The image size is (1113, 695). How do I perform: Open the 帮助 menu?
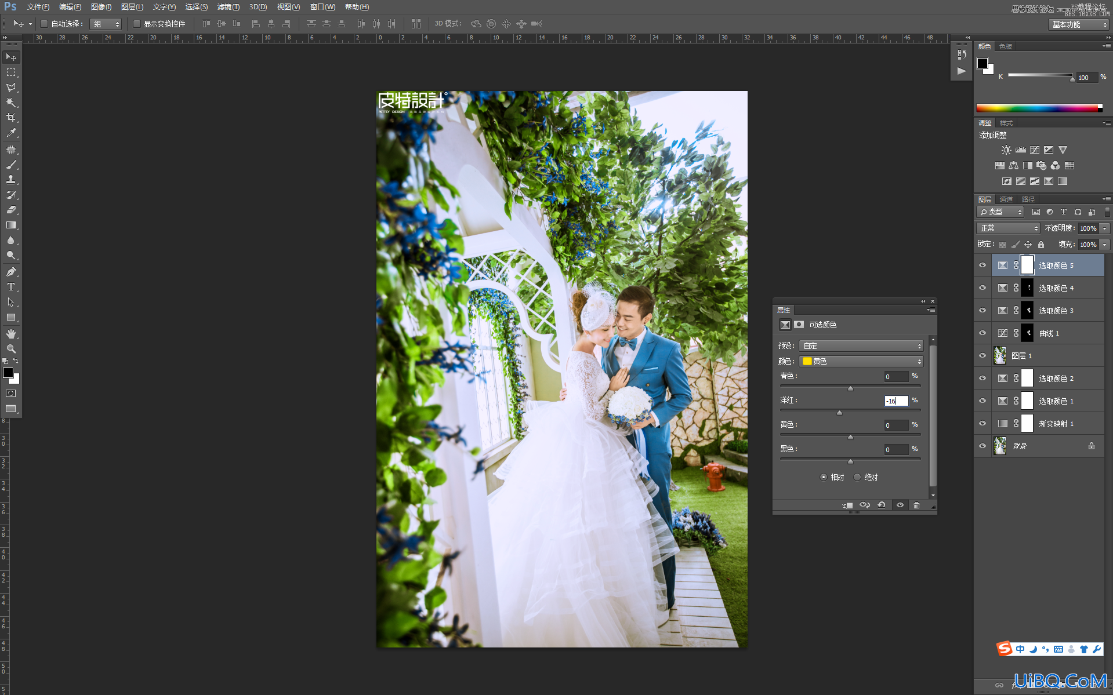click(x=357, y=7)
